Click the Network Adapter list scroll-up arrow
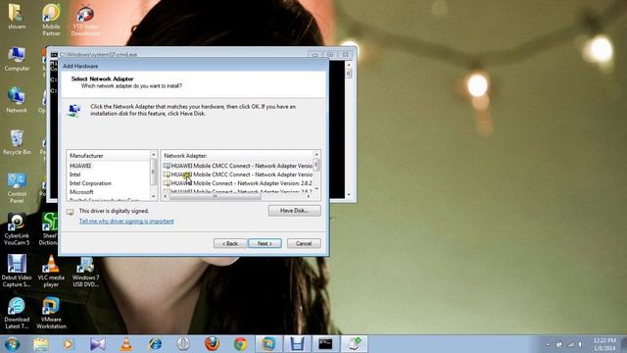This screenshot has width=627, height=353. point(316,155)
